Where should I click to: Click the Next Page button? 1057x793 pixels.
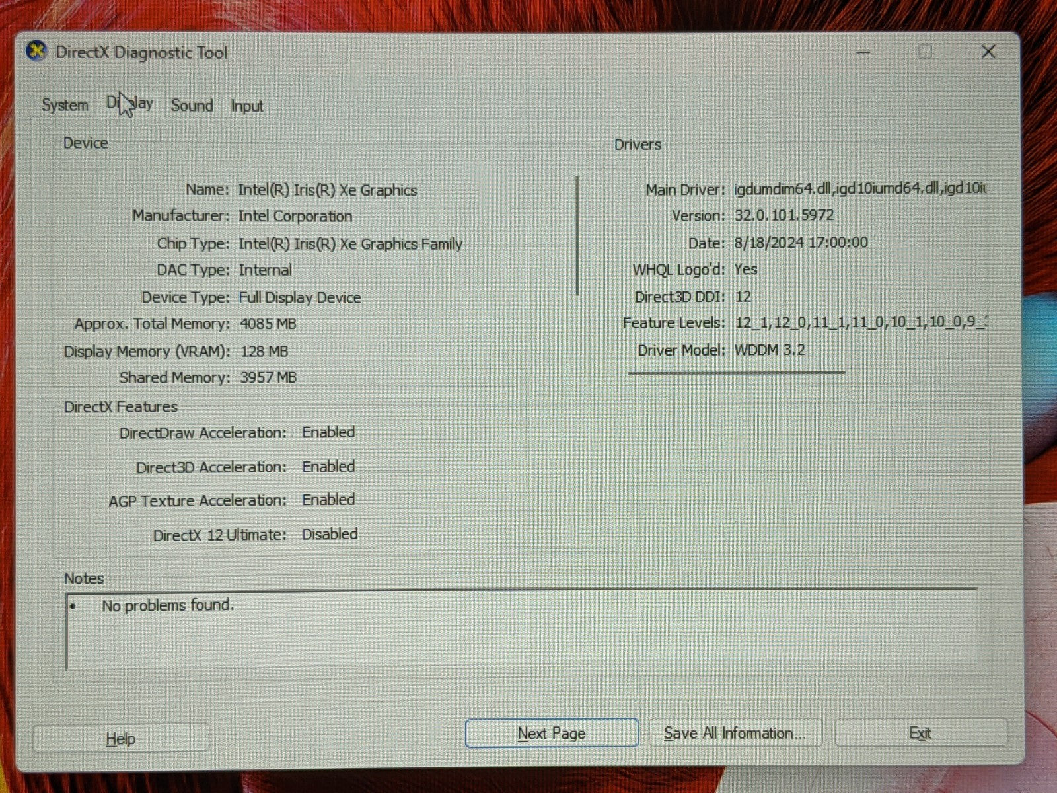pyautogui.click(x=551, y=734)
